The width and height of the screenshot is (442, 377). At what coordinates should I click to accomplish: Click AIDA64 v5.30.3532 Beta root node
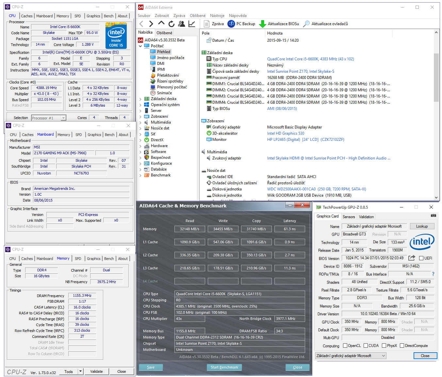pos(161,40)
